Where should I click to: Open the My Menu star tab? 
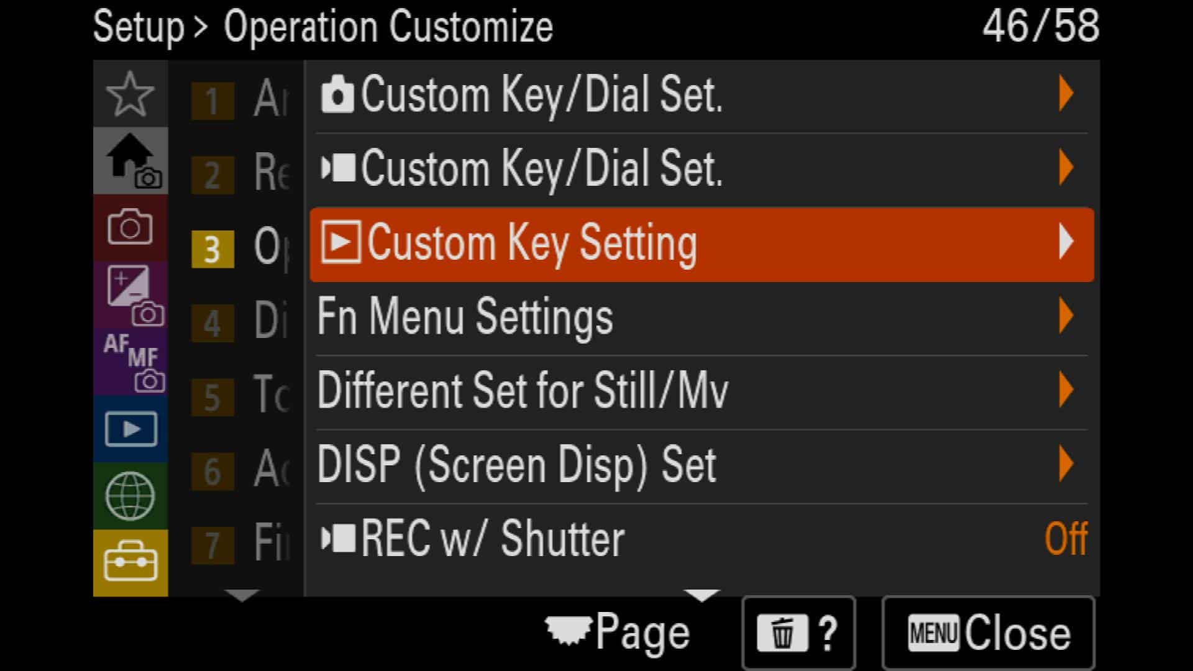pyautogui.click(x=130, y=94)
